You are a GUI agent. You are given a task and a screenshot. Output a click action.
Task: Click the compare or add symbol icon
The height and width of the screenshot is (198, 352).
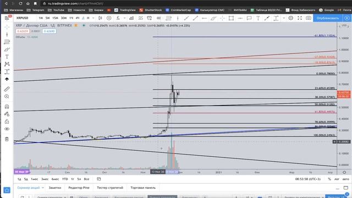pos(109,18)
